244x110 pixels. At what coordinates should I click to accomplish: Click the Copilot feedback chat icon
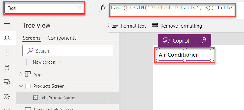[x=203, y=40]
